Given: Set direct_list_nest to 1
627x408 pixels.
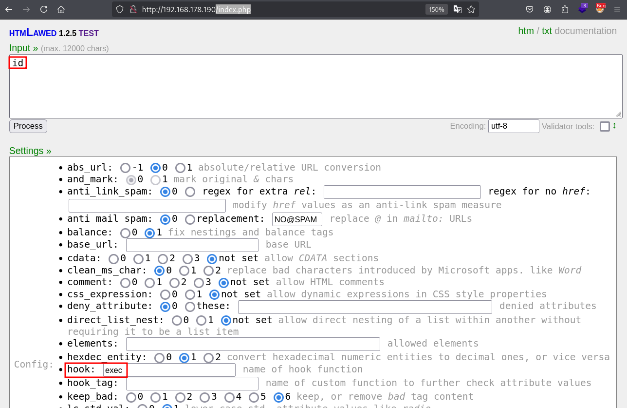Looking at the screenshot, I should pyautogui.click(x=201, y=320).
